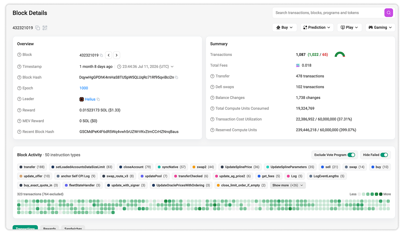The image size is (404, 234).
Task: Click help icon next to Reward
Action: 19,110
